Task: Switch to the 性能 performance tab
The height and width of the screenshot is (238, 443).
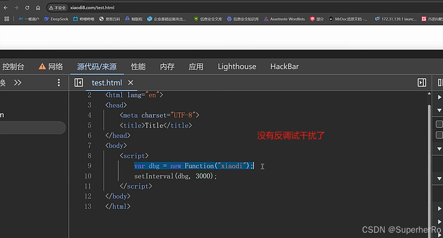Action: point(138,67)
